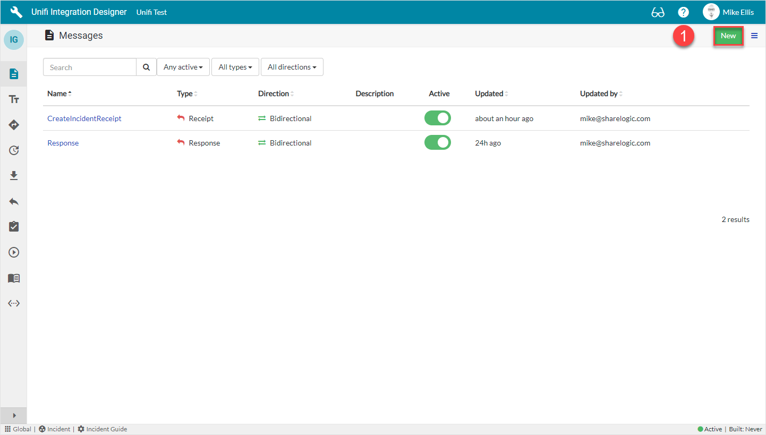
Task: Toggle Active switch for CreateIncidentReceipt
Action: 437,118
